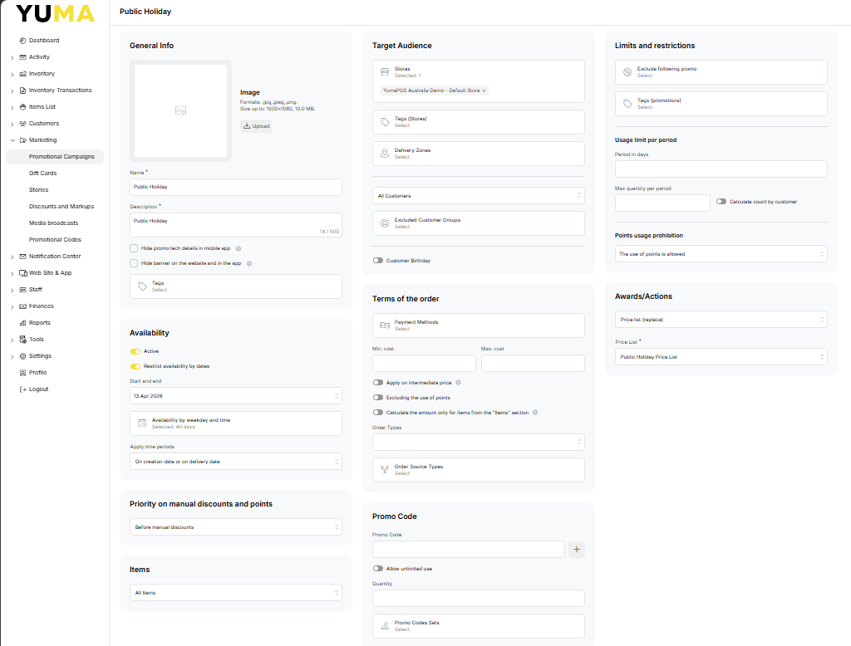Click the info icon beside Hide promo tech details
This screenshot has height=646, width=851.
point(239,248)
